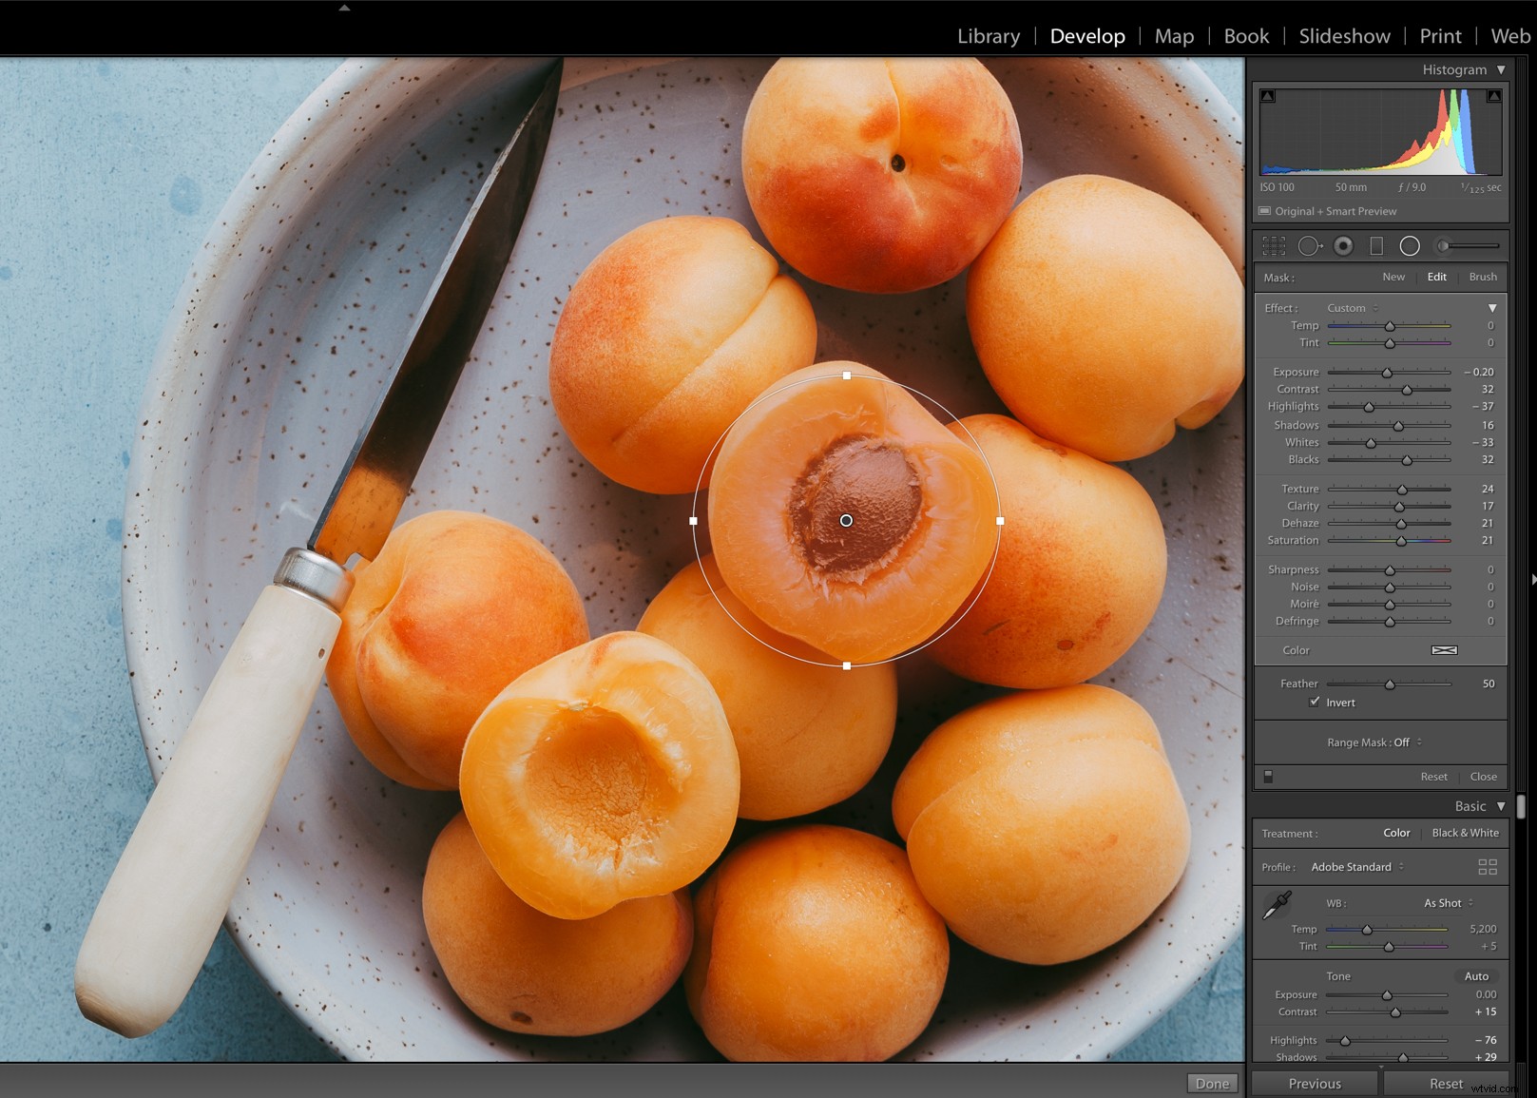Select the Spot Removal tool

point(1310,245)
